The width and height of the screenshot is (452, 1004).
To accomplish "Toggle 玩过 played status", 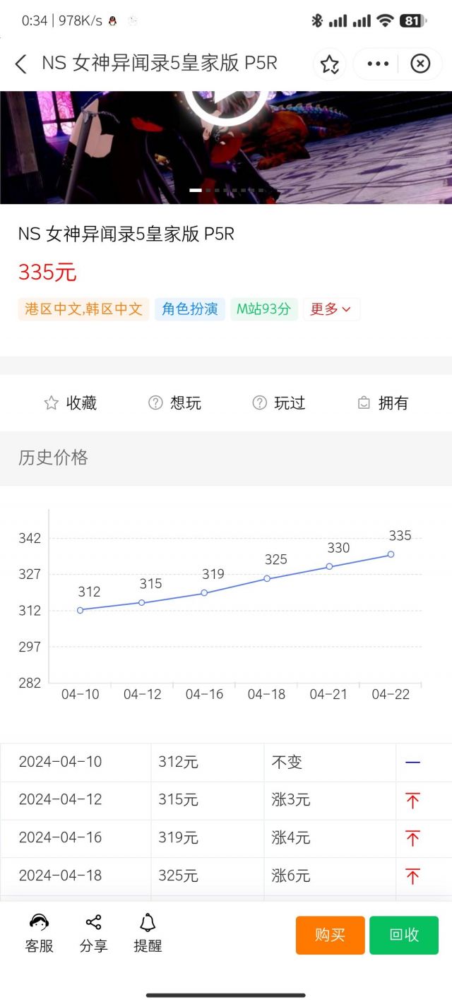I will (278, 403).
